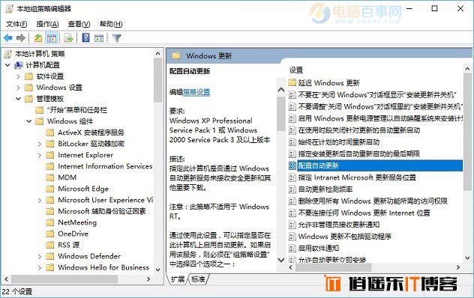474x298 pixels.
Task: Click the Up one level folder icon
Action: click(38, 38)
